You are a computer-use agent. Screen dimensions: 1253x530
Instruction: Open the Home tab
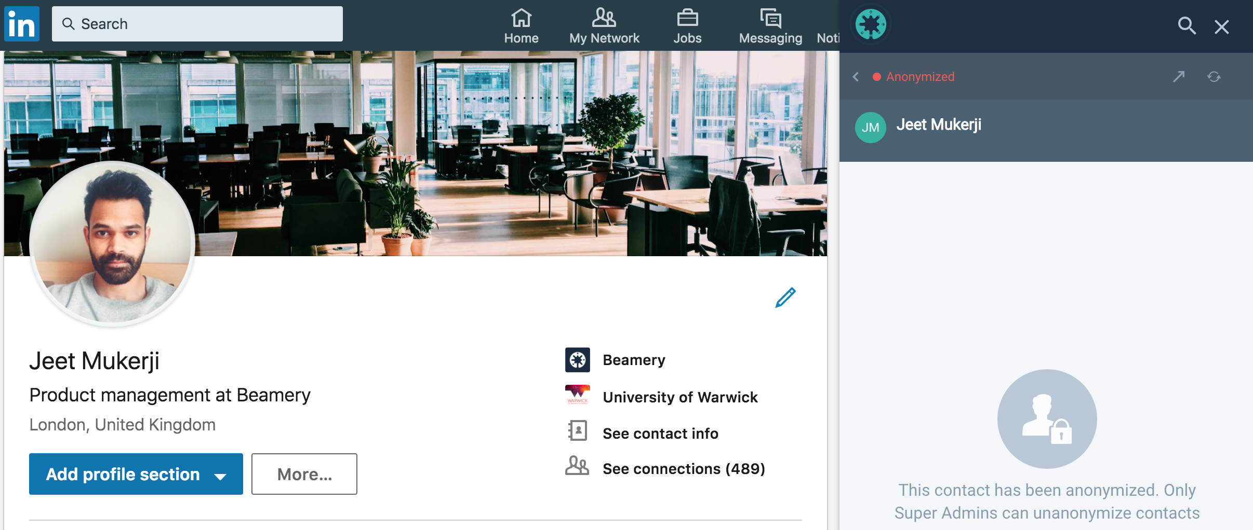click(521, 26)
